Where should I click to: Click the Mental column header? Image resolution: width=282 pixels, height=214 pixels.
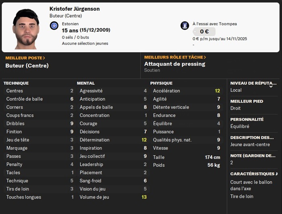(x=86, y=83)
